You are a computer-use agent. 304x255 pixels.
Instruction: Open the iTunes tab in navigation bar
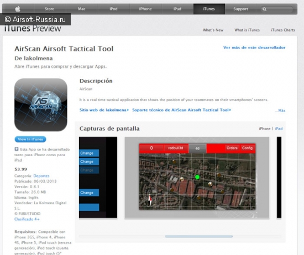click(x=209, y=9)
